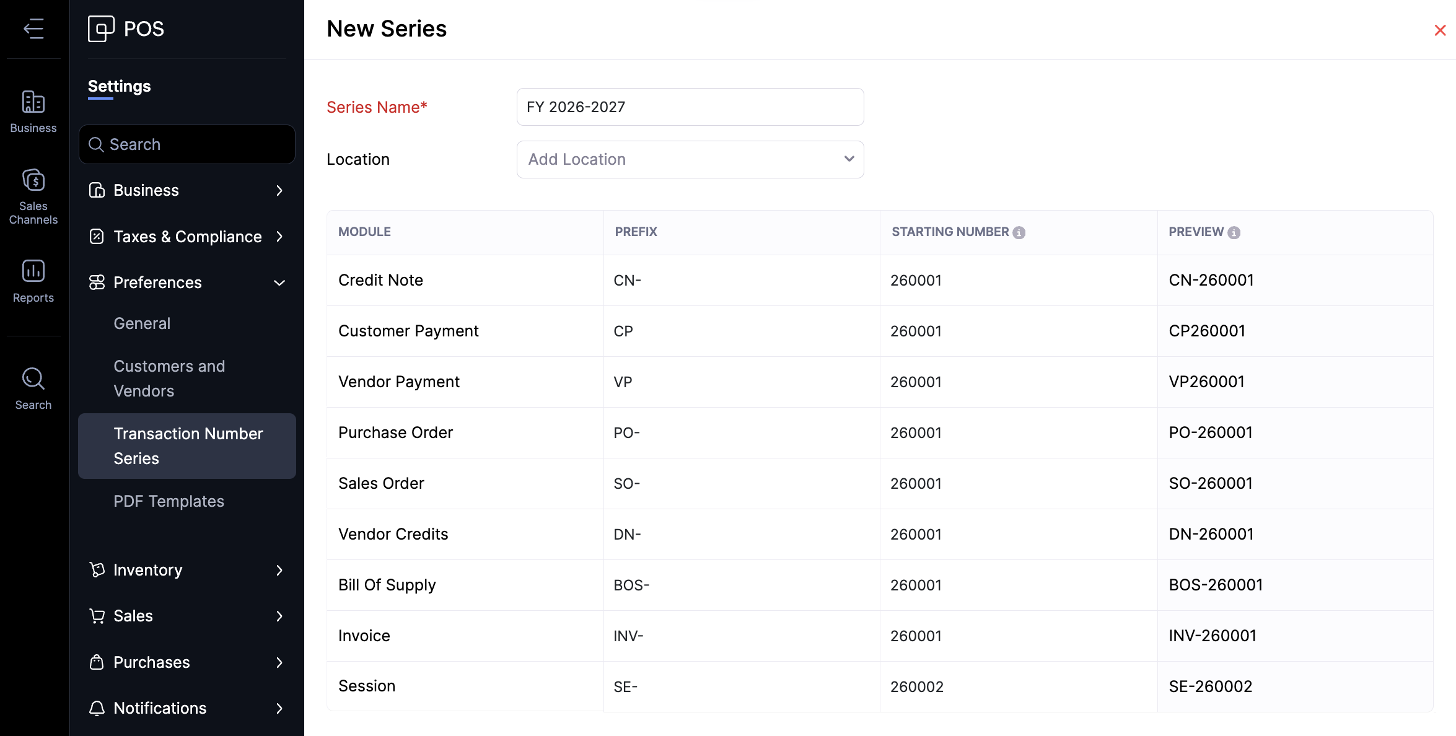Viewport: 1456px width, 736px height.
Task: Select Transaction Number Series menu item
Action: (x=186, y=446)
